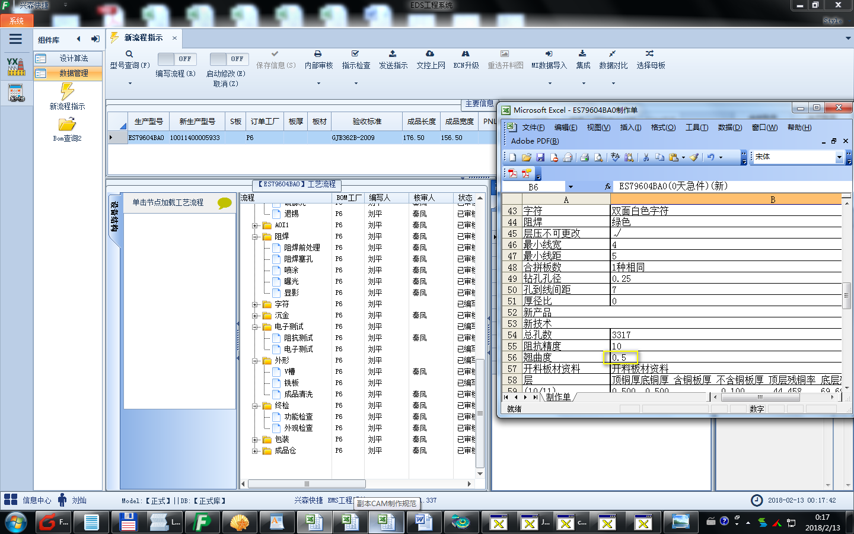Click Excel Format Painter brush icon
Image resolution: width=854 pixels, height=534 pixels.
[694, 157]
